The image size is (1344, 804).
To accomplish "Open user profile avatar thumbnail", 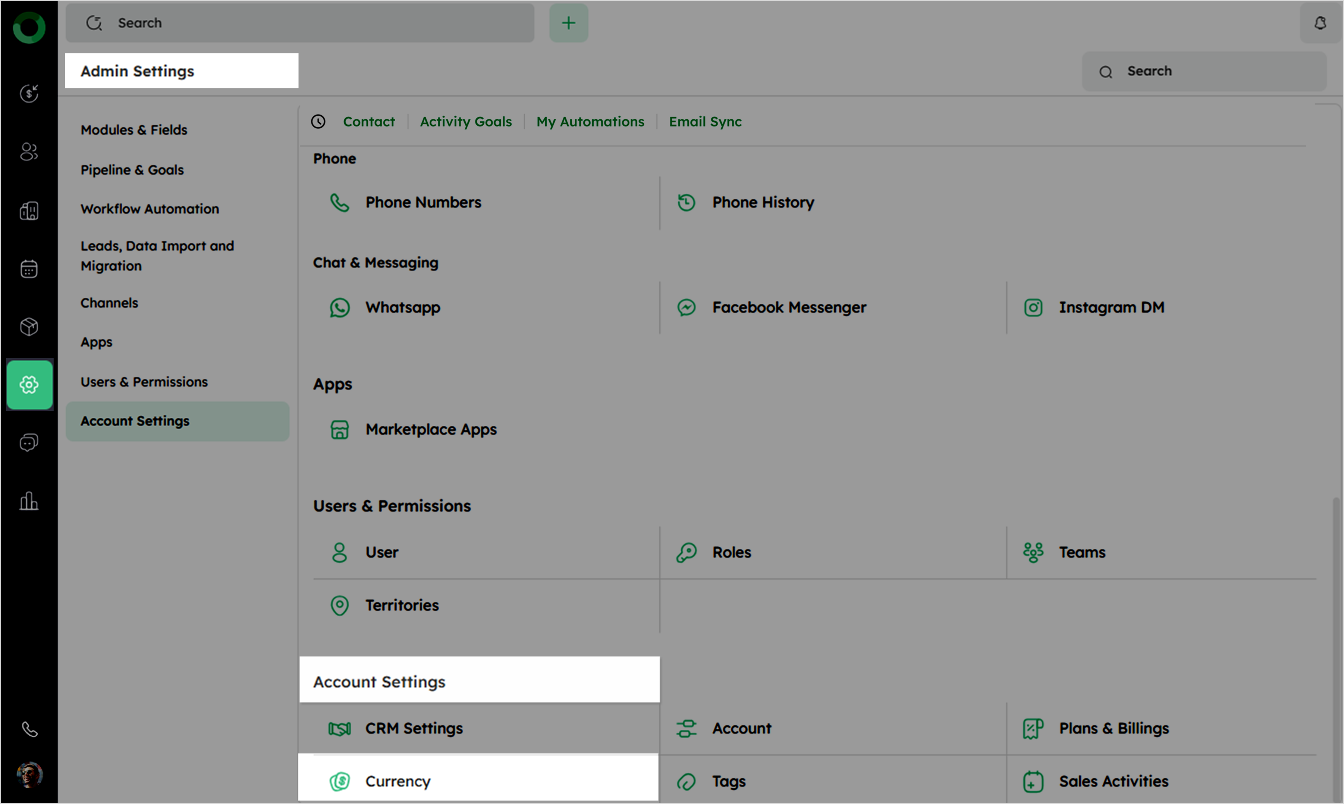I will coord(29,775).
